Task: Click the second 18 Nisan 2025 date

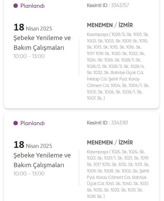Action: click(33, 145)
